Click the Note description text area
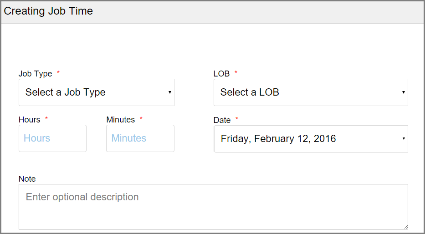 pos(213,206)
